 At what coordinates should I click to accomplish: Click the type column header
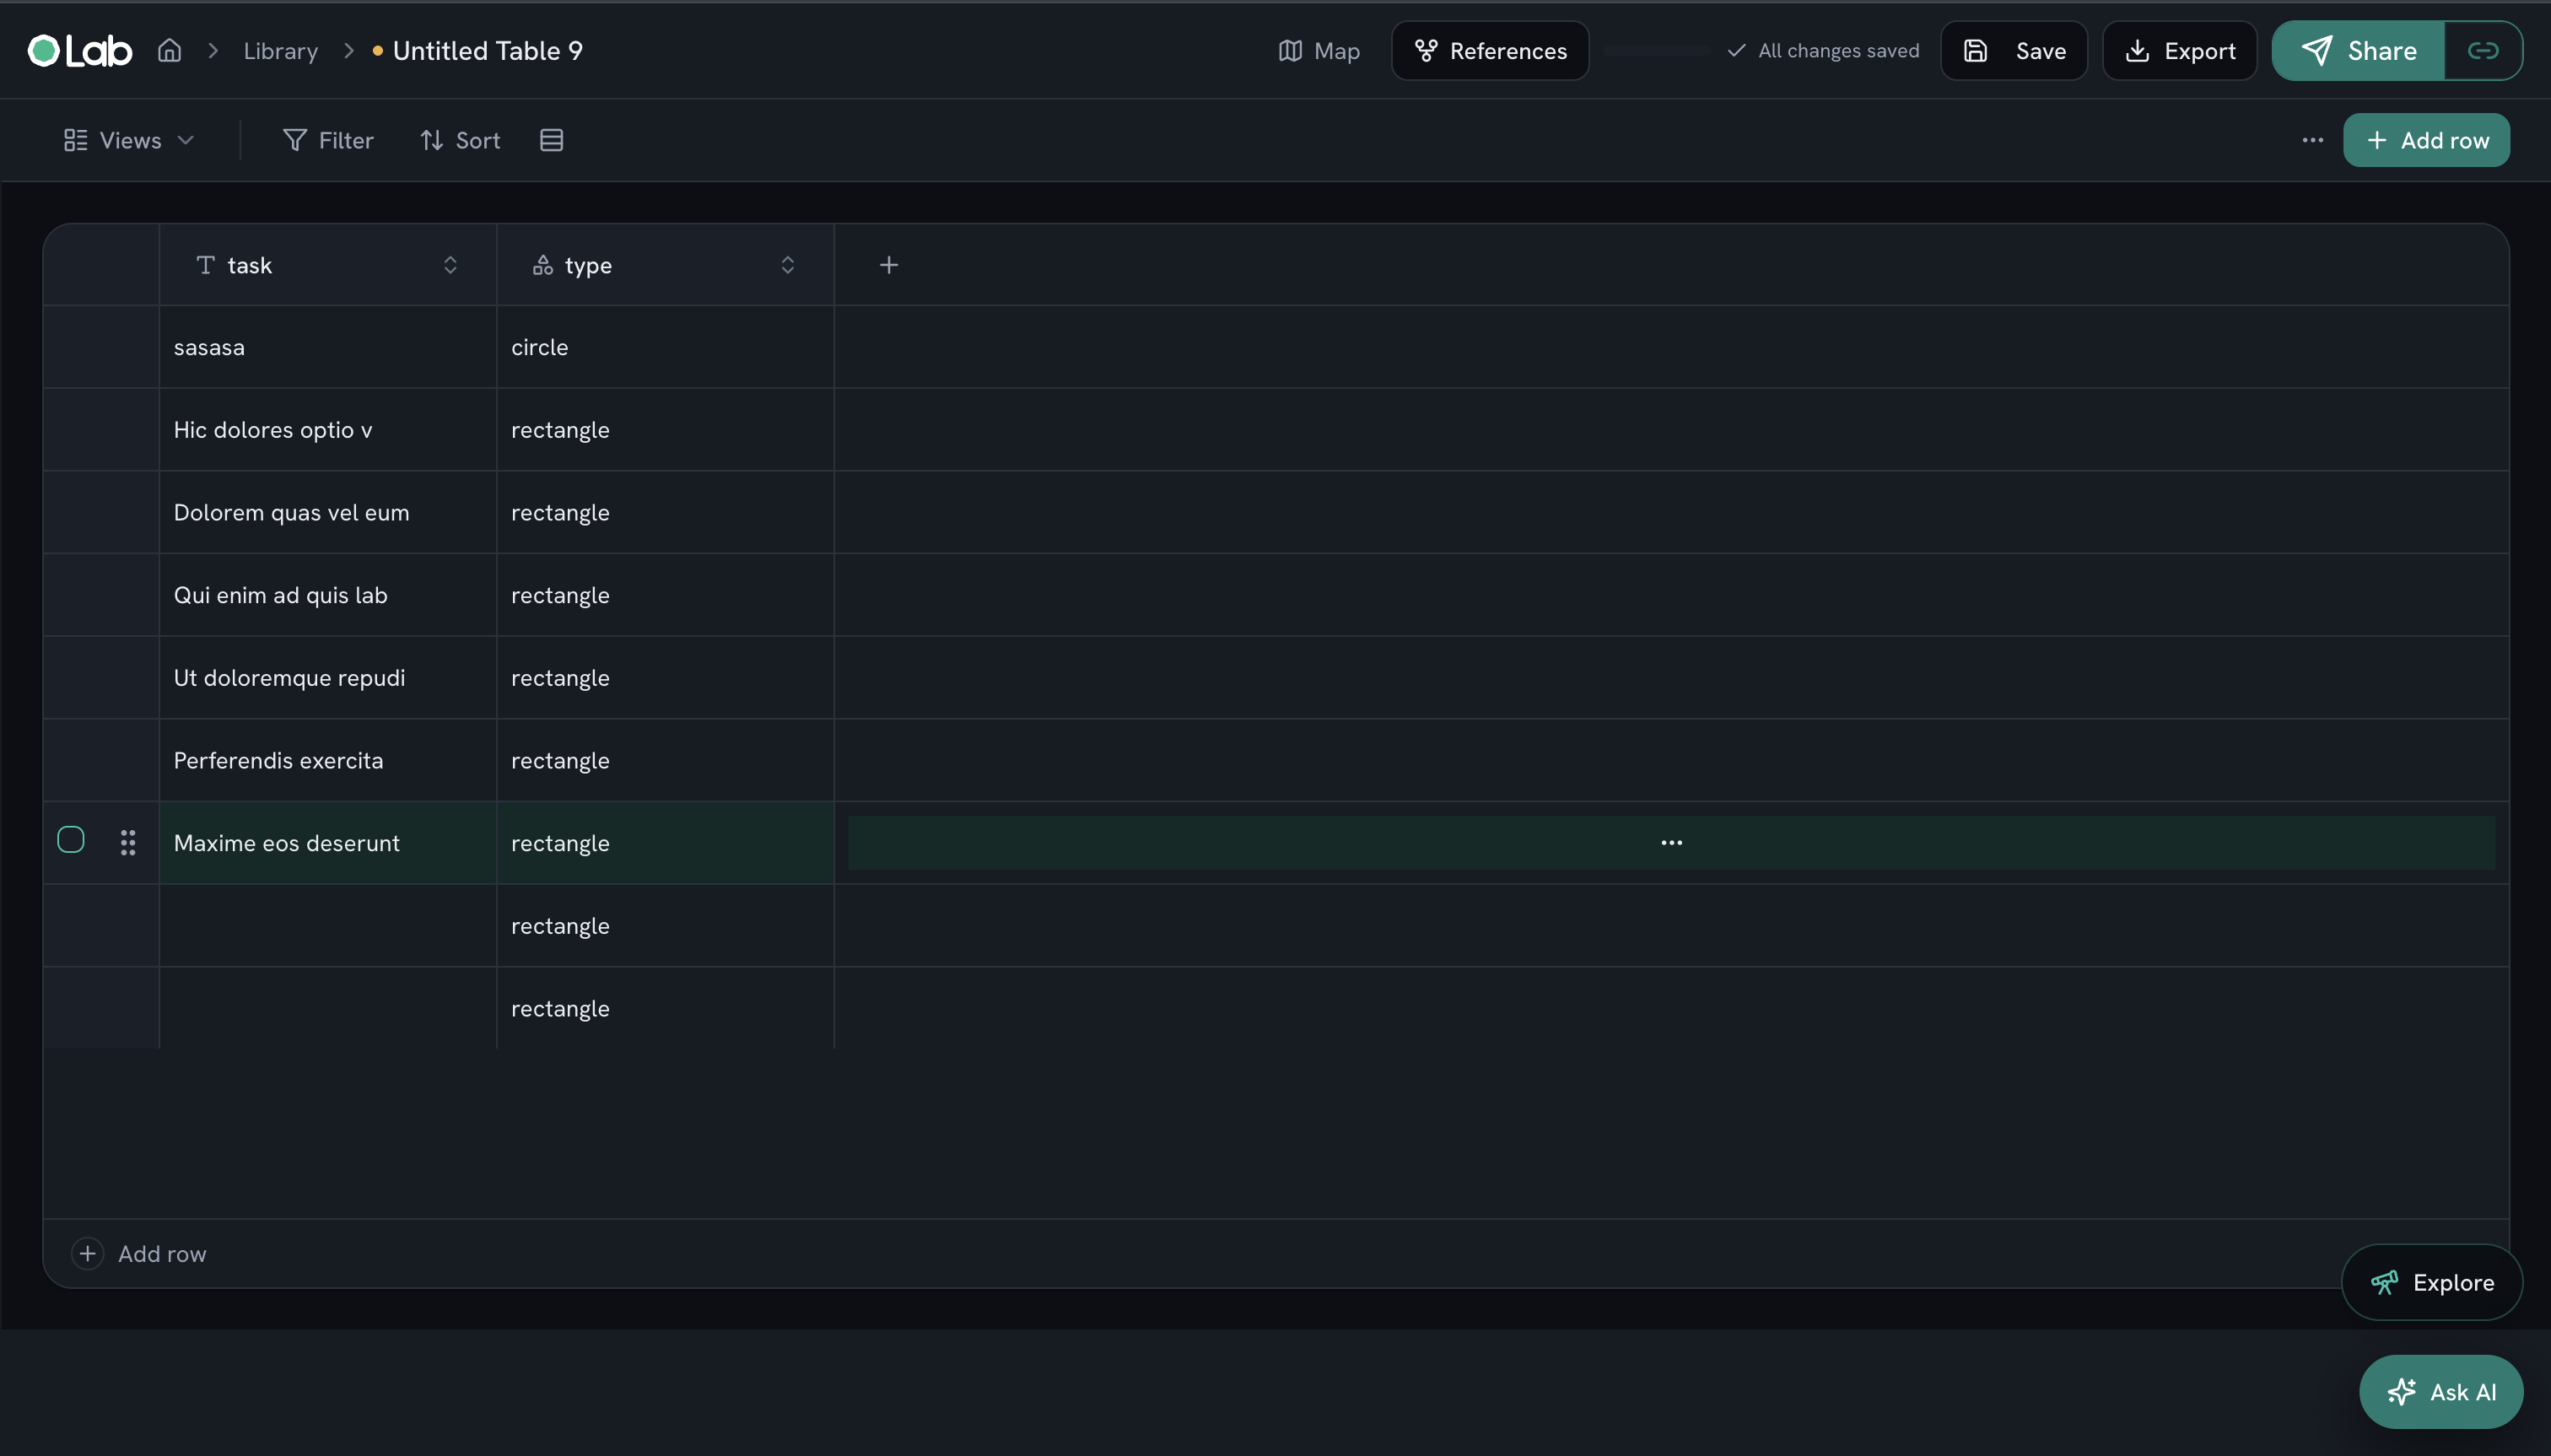665,265
